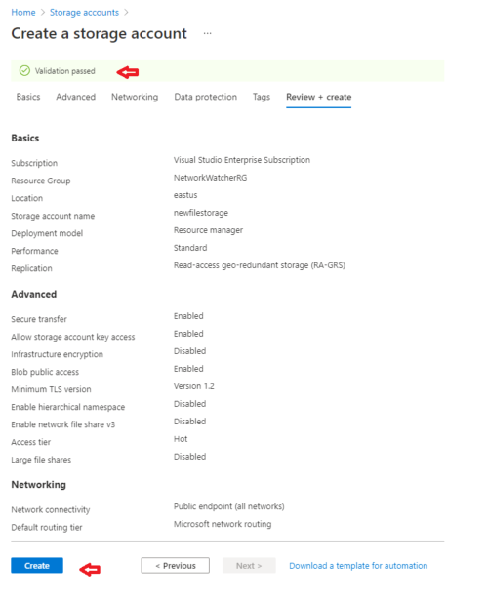This screenshot has height=604, width=487.
Task: Click breadcrumb chevron after Storage accounts
Action: point(126,13)
